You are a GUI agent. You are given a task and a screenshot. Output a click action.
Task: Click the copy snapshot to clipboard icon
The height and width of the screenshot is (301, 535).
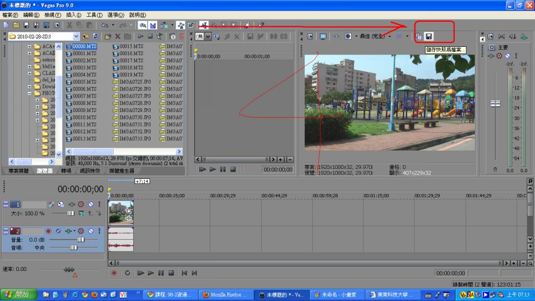point(419,36)
